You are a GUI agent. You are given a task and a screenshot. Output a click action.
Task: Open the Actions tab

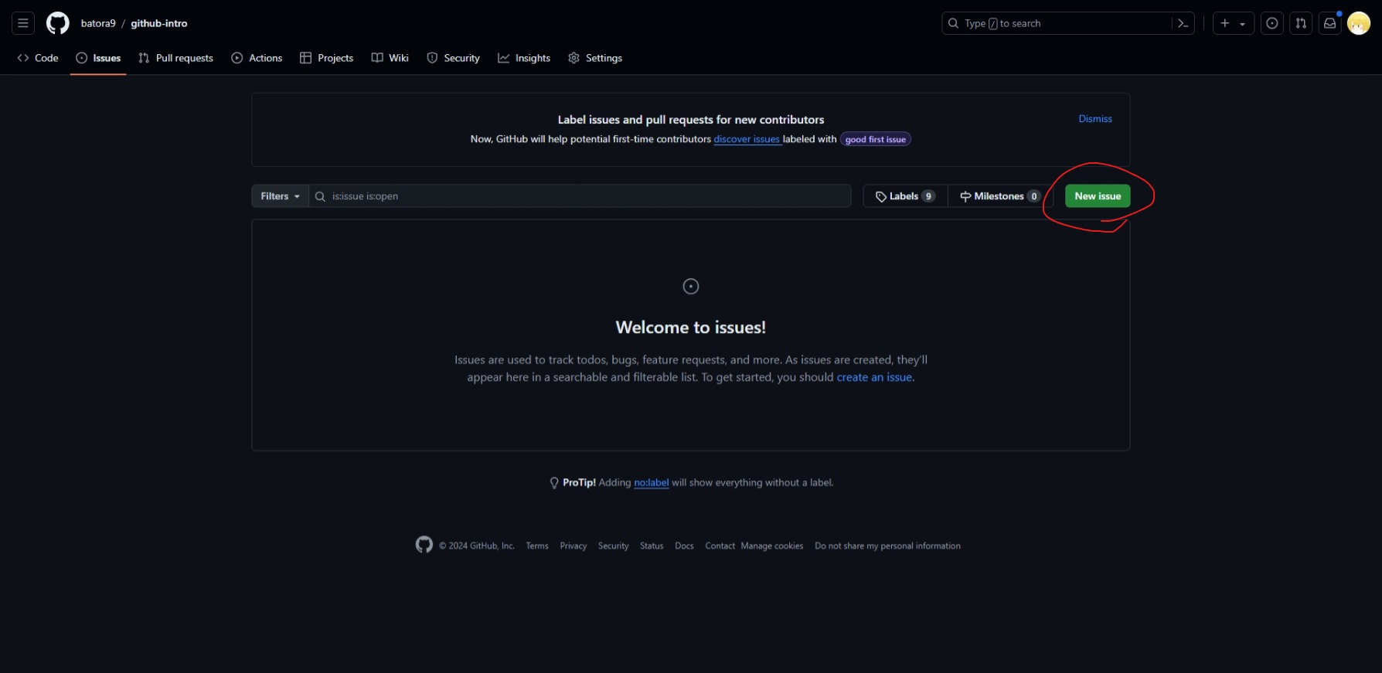(x=257, y=58)
